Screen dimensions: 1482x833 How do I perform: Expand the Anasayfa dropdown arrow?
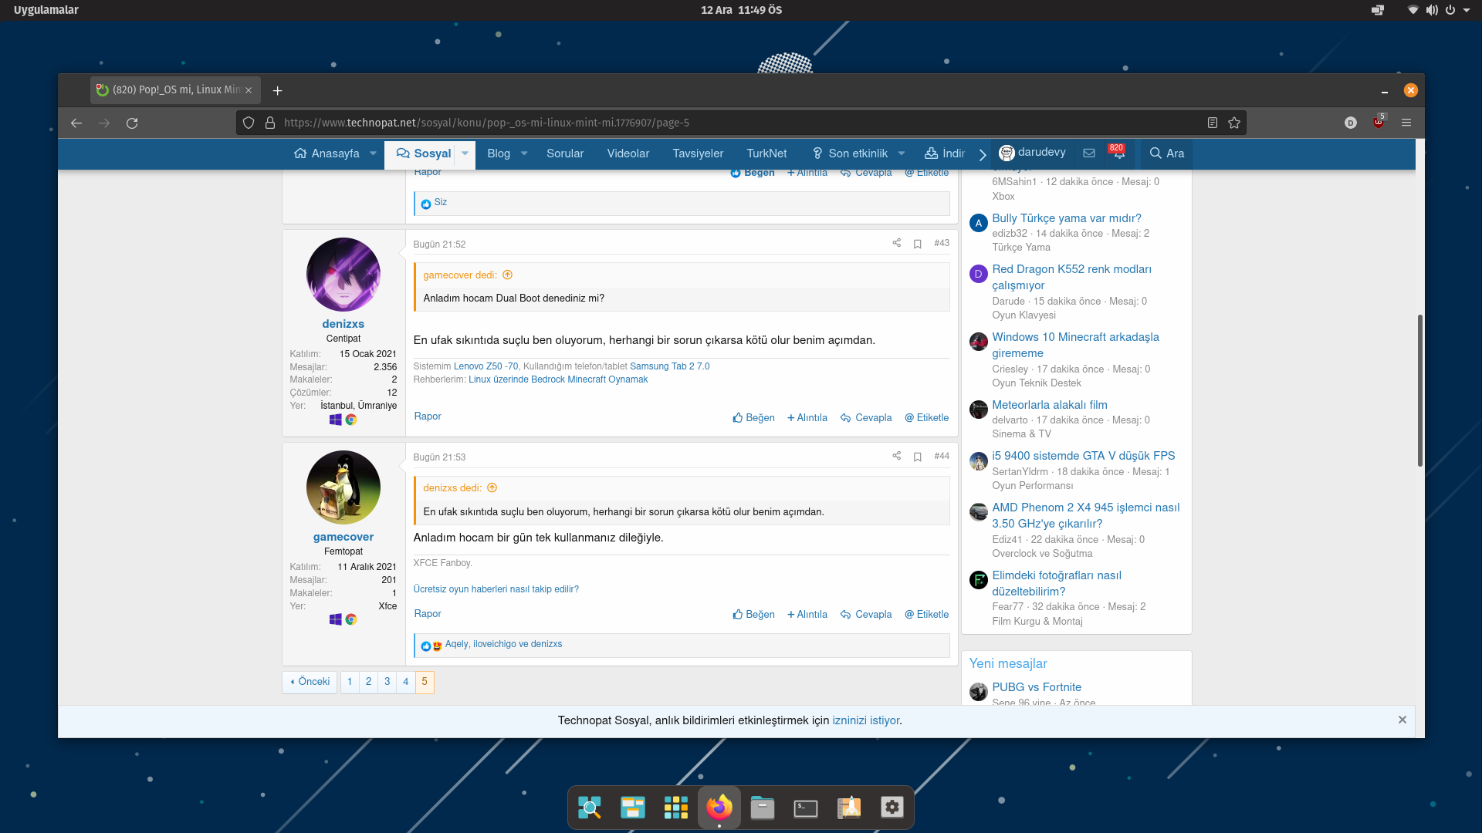tap(373, 153)
